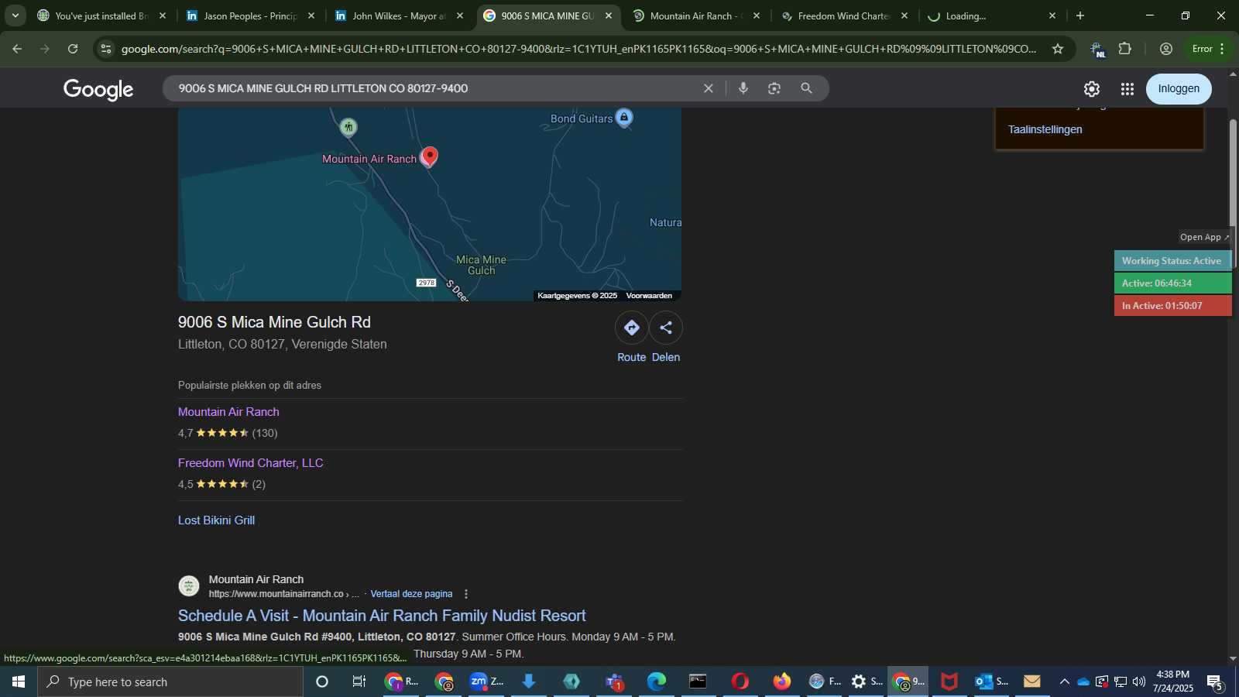This screenshot has width=1239, height=697.
Task: Start voice search microphone
Action: (x=743, y=88)
